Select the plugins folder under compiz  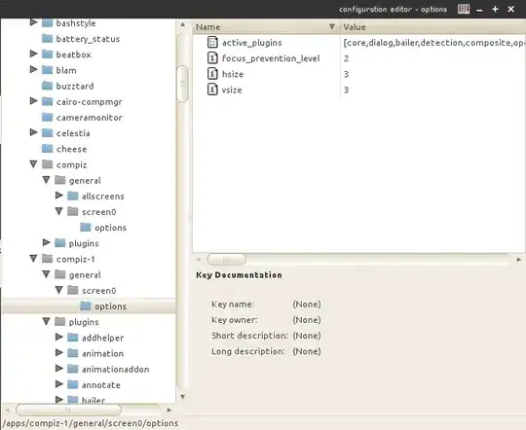84,243
